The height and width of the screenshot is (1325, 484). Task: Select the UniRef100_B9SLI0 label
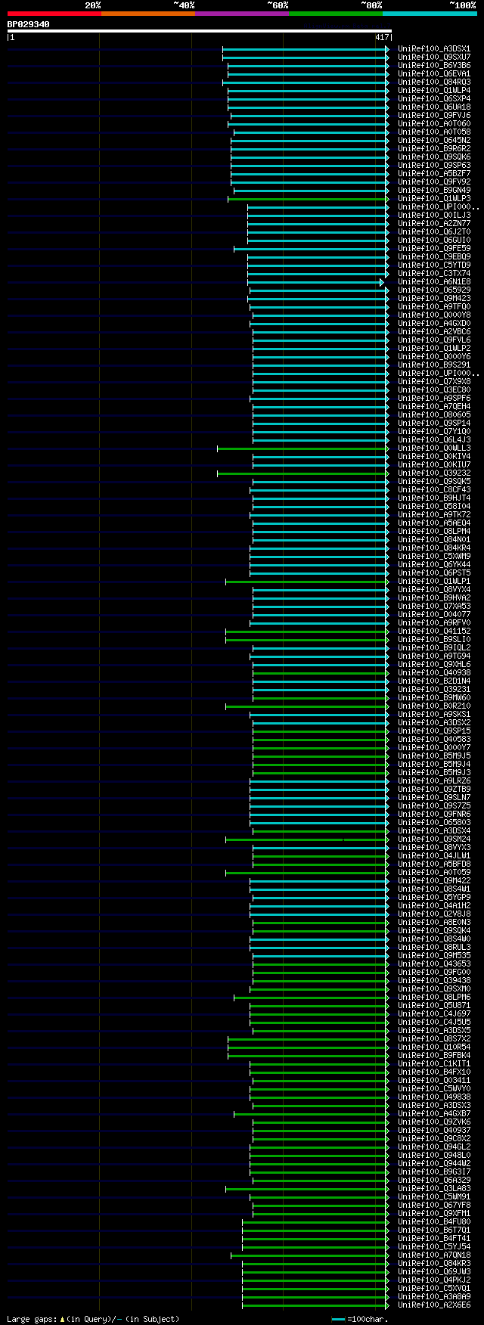click(x=434, y=640)
